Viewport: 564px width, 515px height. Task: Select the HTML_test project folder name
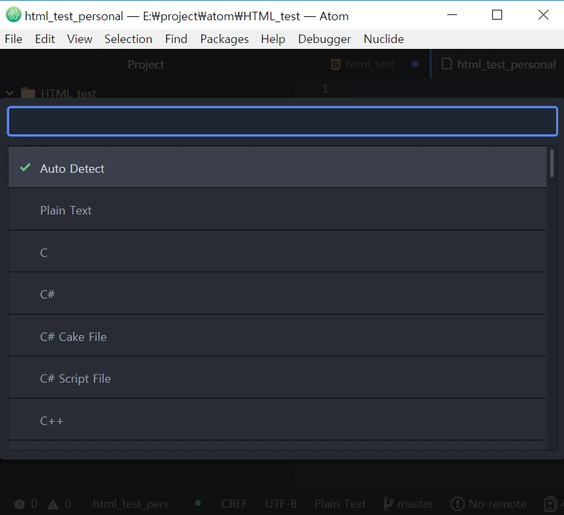68,93
